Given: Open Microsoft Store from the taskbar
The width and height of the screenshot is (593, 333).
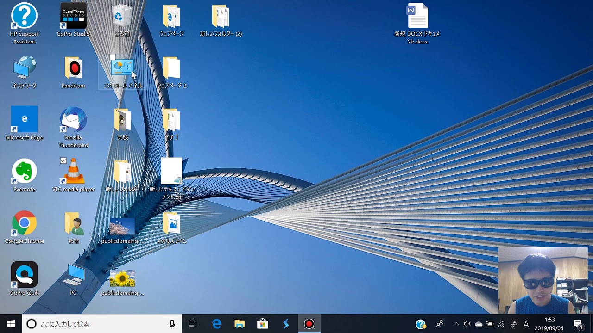Looking at the screenshot, I should click(x=263, y=324).
